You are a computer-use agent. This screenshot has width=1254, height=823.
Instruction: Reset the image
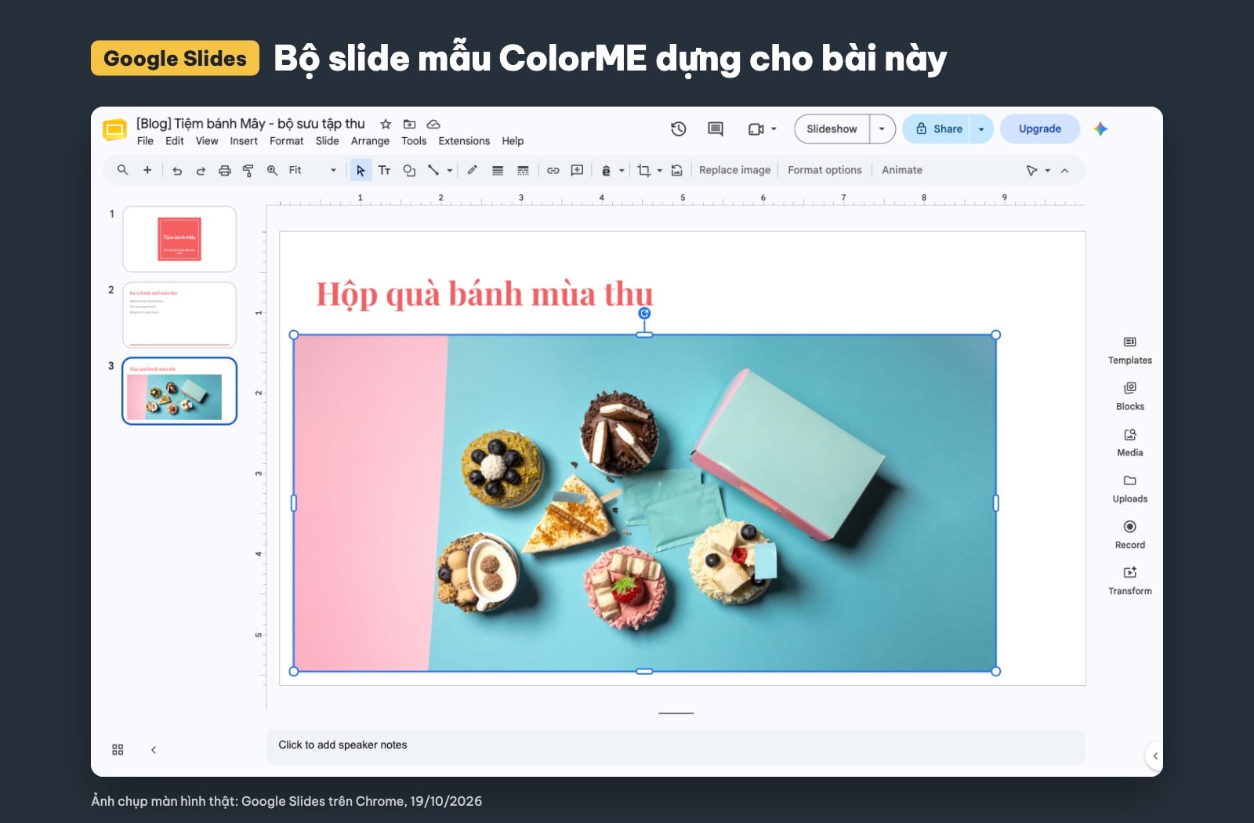tap(677, 170)
